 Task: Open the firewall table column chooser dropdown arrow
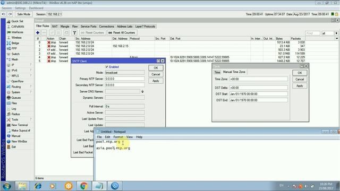click(337, 39)
